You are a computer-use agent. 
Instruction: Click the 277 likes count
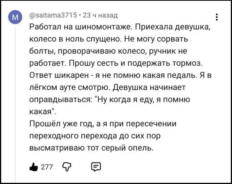46,167
